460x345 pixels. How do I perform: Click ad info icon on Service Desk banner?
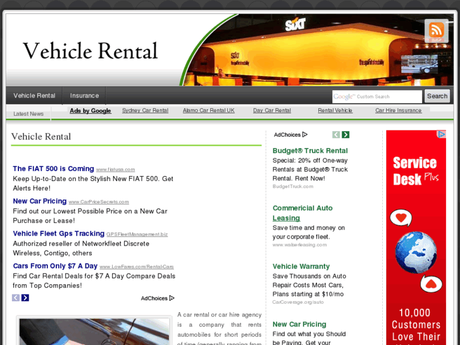pos(442,134)
